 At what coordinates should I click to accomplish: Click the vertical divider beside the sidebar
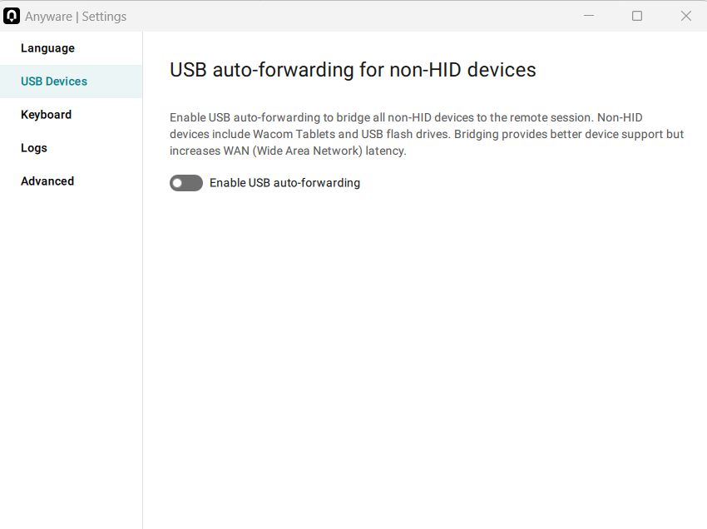[142, 279]
